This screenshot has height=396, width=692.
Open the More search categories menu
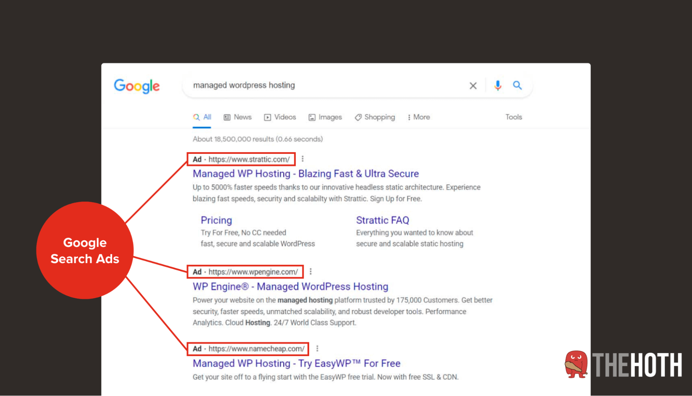click(419, 117)
